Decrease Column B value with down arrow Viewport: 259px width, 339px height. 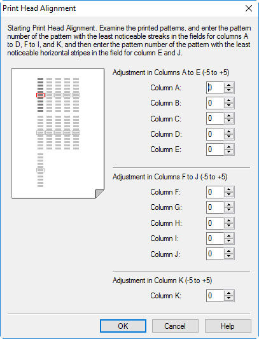pyautogui.click(x=228, y=106)
